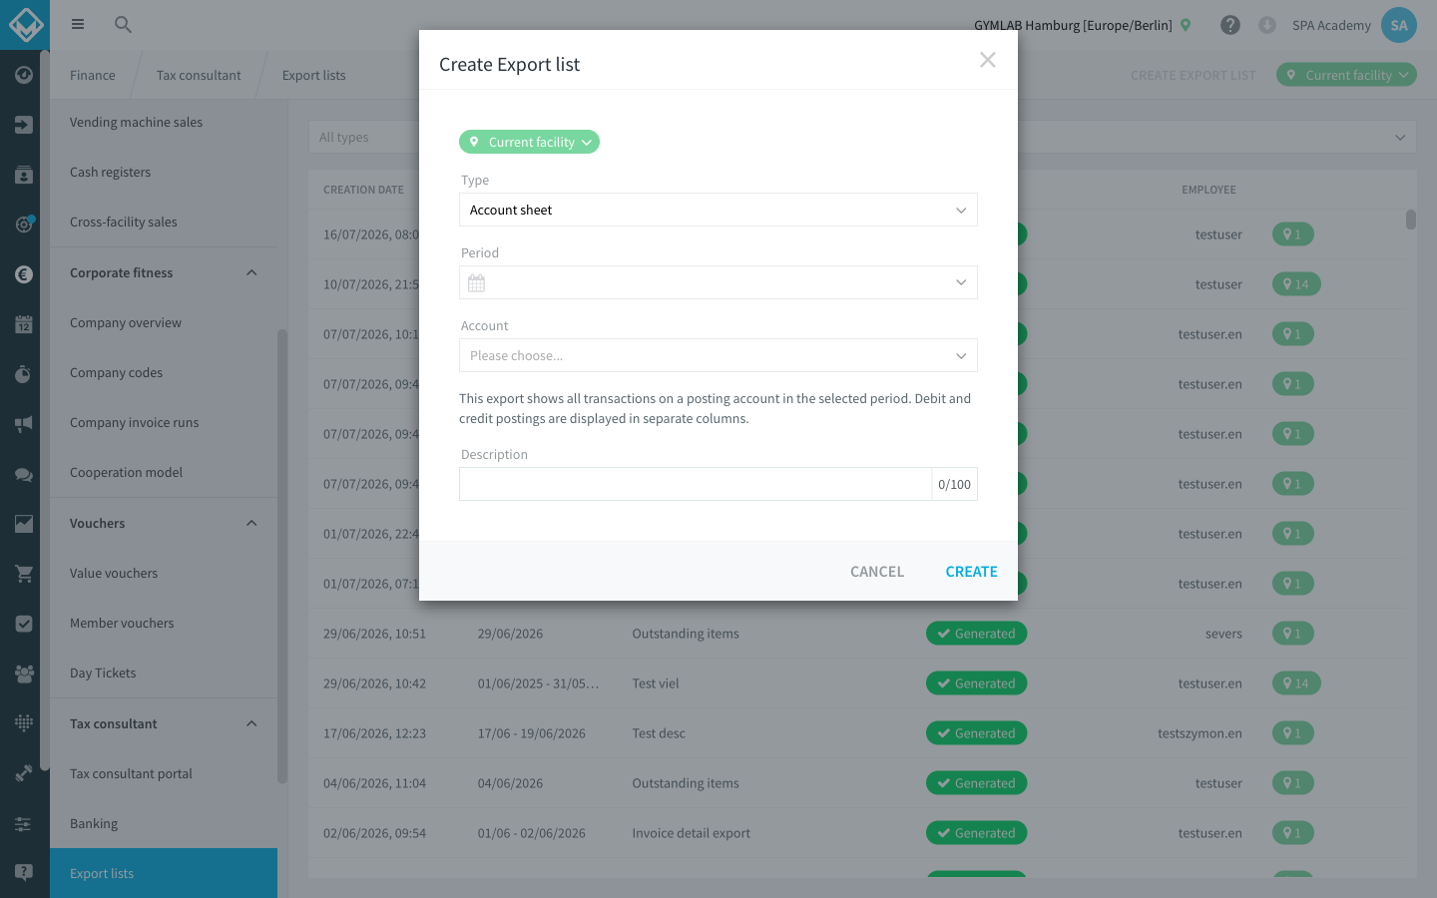Open task checkmark icon in sidebar
The image size is (1437, 898).
pyautogui.click(x=24, y=624)
